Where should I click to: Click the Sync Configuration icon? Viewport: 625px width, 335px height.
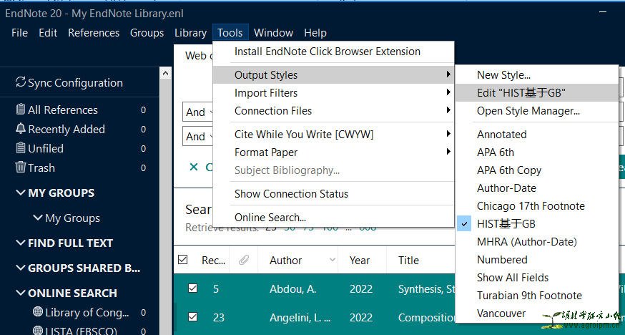coord(20,83)
